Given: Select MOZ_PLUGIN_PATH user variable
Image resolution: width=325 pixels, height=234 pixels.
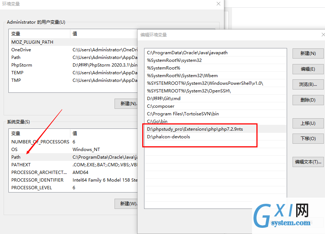Looking at the screenshot, I should pos(74,42).
